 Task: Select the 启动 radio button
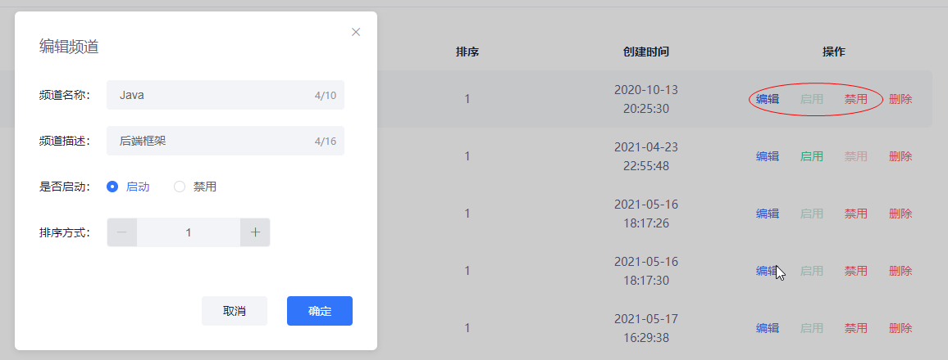pyautogui.click(x=112, y=187)
